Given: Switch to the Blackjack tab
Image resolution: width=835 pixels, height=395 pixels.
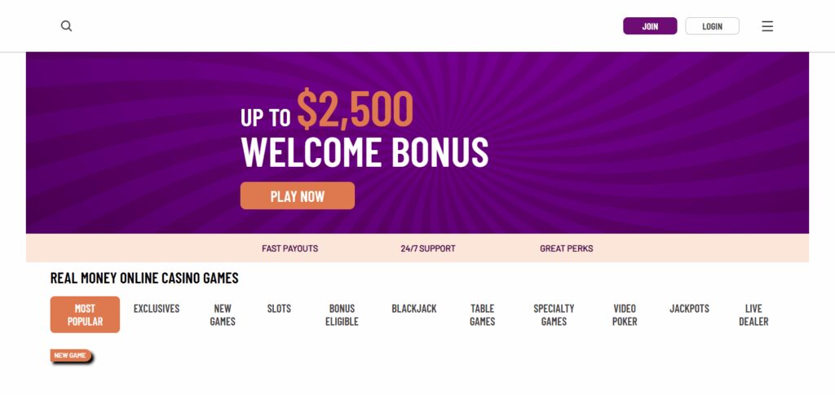Looking at the screenshot, I should [x=414, y=309].
